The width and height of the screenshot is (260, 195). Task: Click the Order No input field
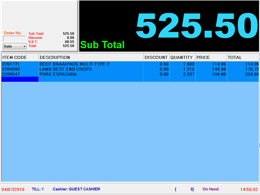coord(14,39)
